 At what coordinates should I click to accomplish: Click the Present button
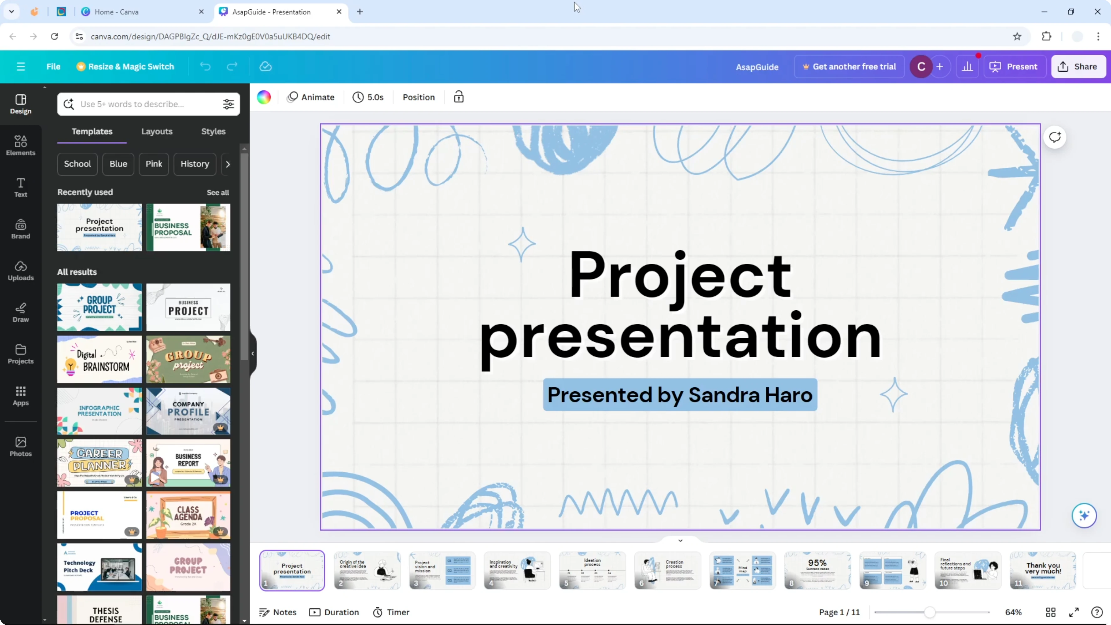click(x=1014, y=66)
